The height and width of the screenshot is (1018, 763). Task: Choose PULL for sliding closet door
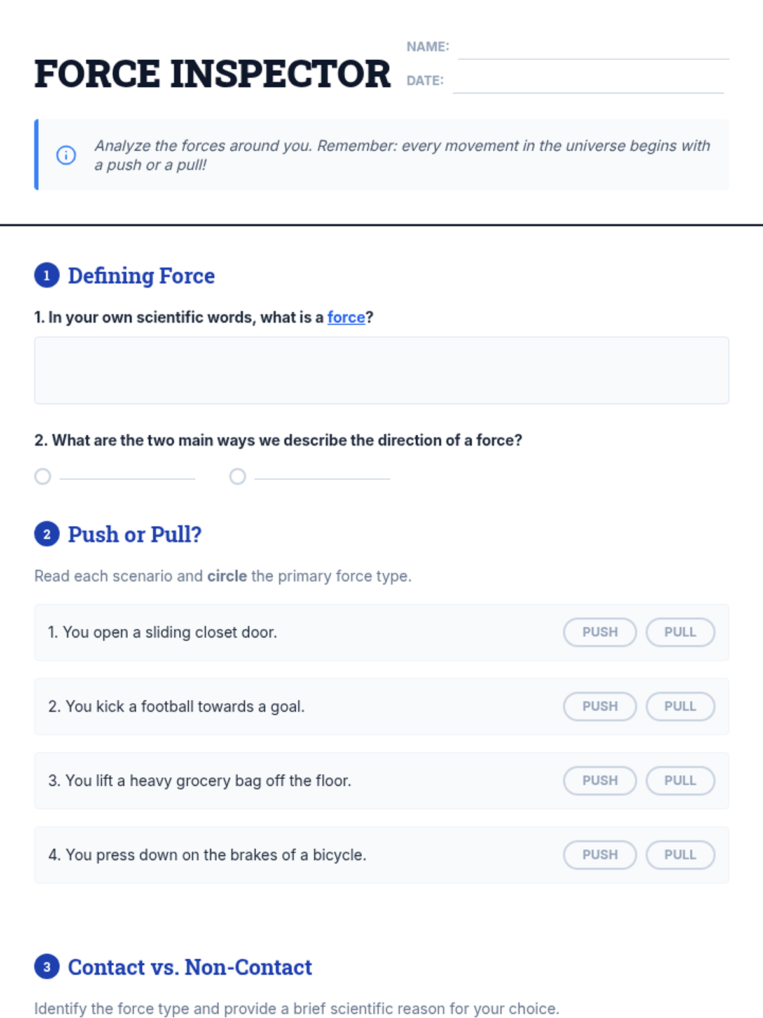pyautogui.click(x=680, y=632)
